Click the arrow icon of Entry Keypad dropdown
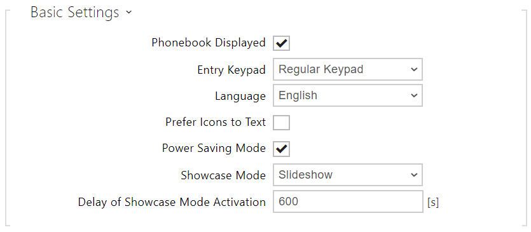The image size is (531, 232). point(414,69)
